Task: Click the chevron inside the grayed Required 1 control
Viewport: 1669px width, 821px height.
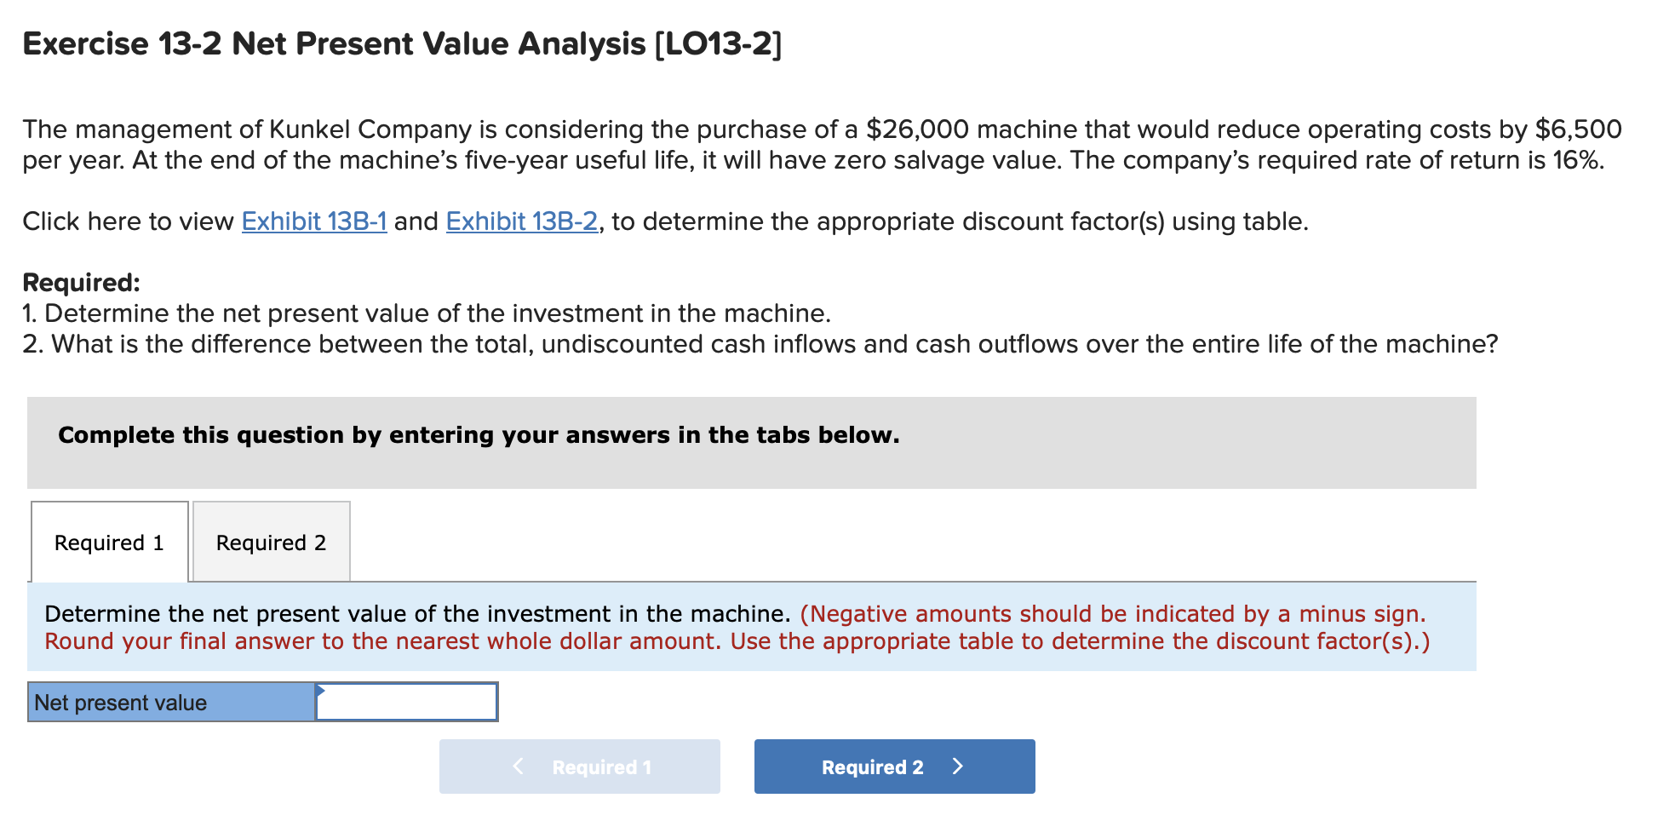Action: click(519, 766)
